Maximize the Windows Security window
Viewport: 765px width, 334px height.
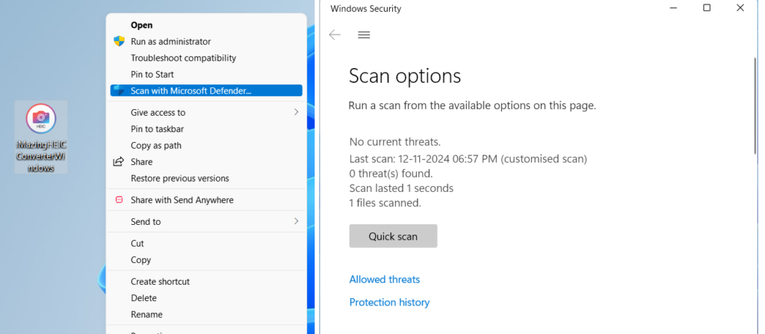click(x=707, y=7)
